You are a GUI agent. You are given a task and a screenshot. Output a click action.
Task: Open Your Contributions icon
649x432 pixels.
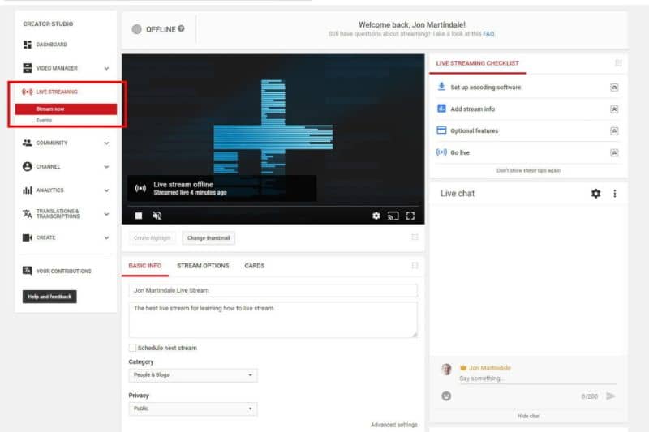28,271
